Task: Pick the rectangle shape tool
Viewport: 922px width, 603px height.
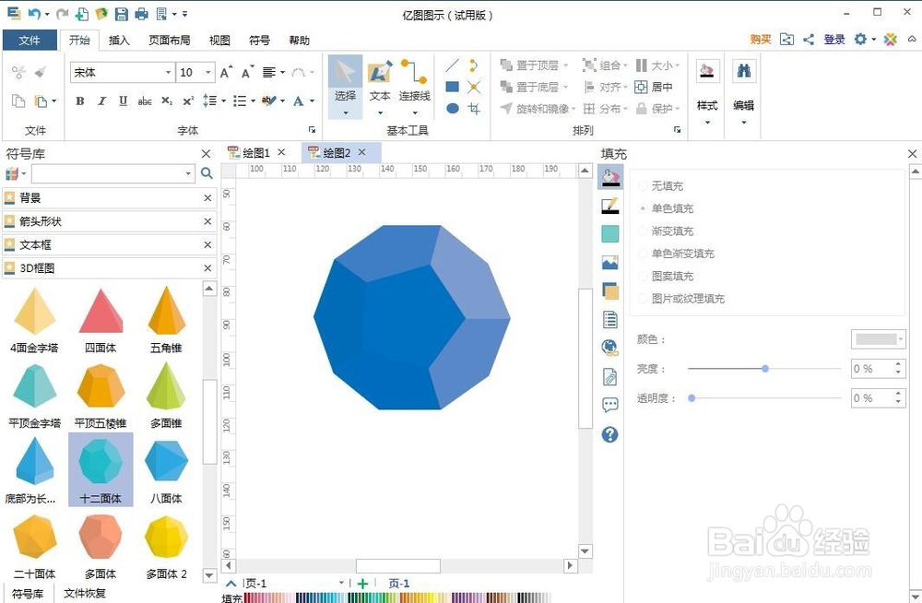Action: point(452,87)
